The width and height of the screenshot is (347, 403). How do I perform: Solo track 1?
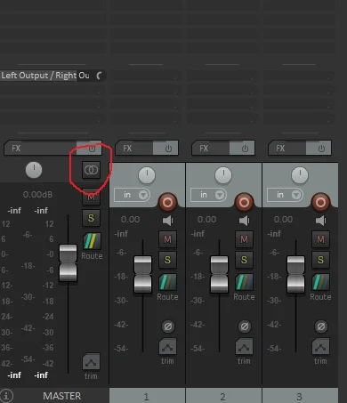click(167, 260)
